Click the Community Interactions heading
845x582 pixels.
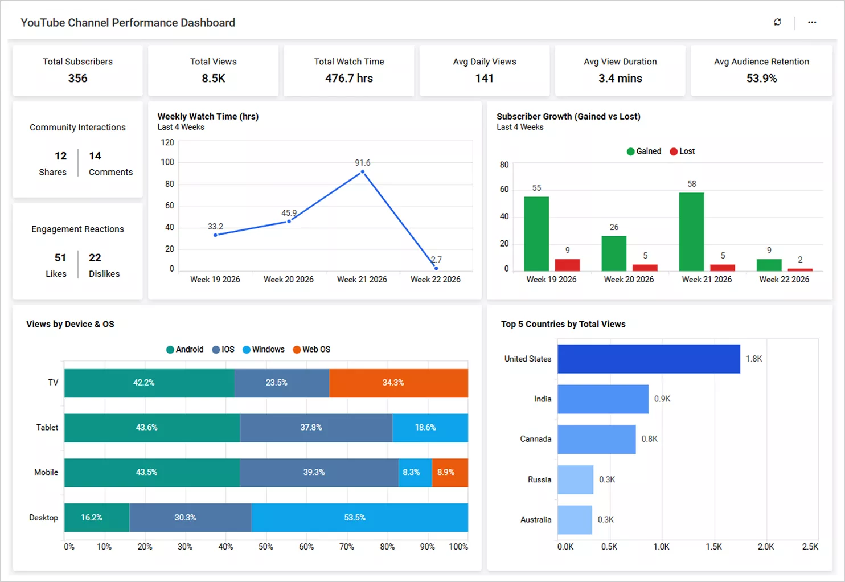click(x=77, y=128)
